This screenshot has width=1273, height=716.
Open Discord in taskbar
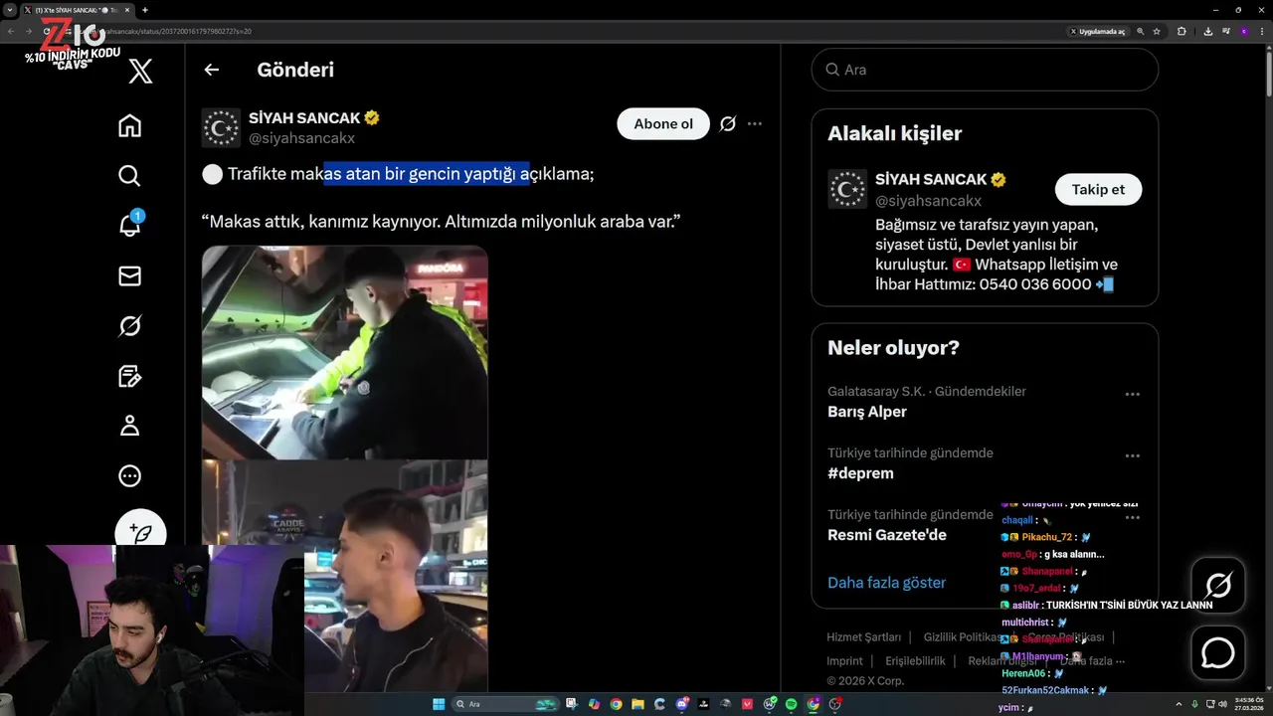pyautogui.click(x=681, y=704)
